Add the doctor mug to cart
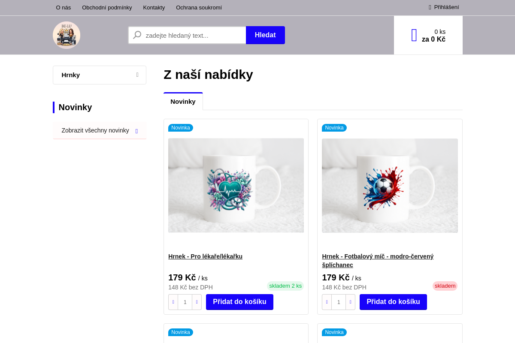Viewport: 515px width, 343px height. pyautogui.click(x=239, y=302)
